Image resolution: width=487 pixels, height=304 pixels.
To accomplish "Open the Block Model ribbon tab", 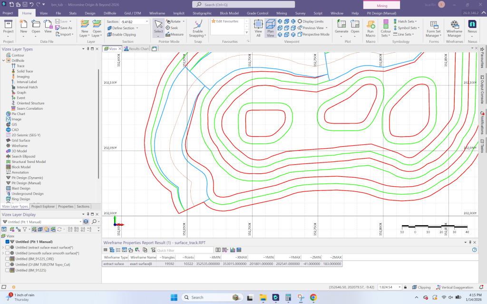I will click(x=229, y=13).
